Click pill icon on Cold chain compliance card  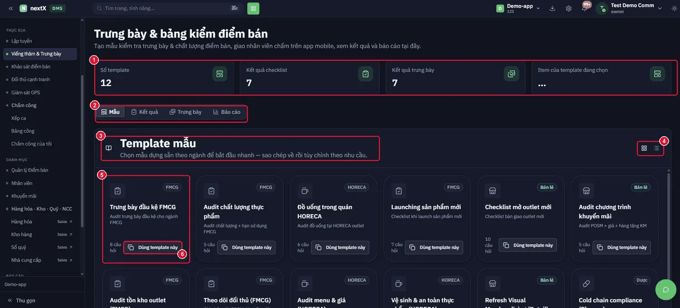587,284
